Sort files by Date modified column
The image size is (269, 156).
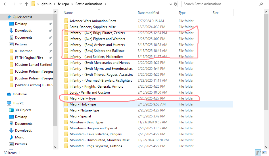point(148,13)
